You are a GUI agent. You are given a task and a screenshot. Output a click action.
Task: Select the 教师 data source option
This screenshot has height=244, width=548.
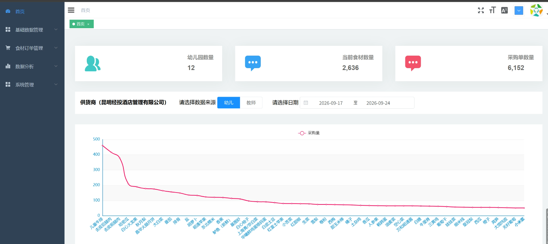(251, 103)
